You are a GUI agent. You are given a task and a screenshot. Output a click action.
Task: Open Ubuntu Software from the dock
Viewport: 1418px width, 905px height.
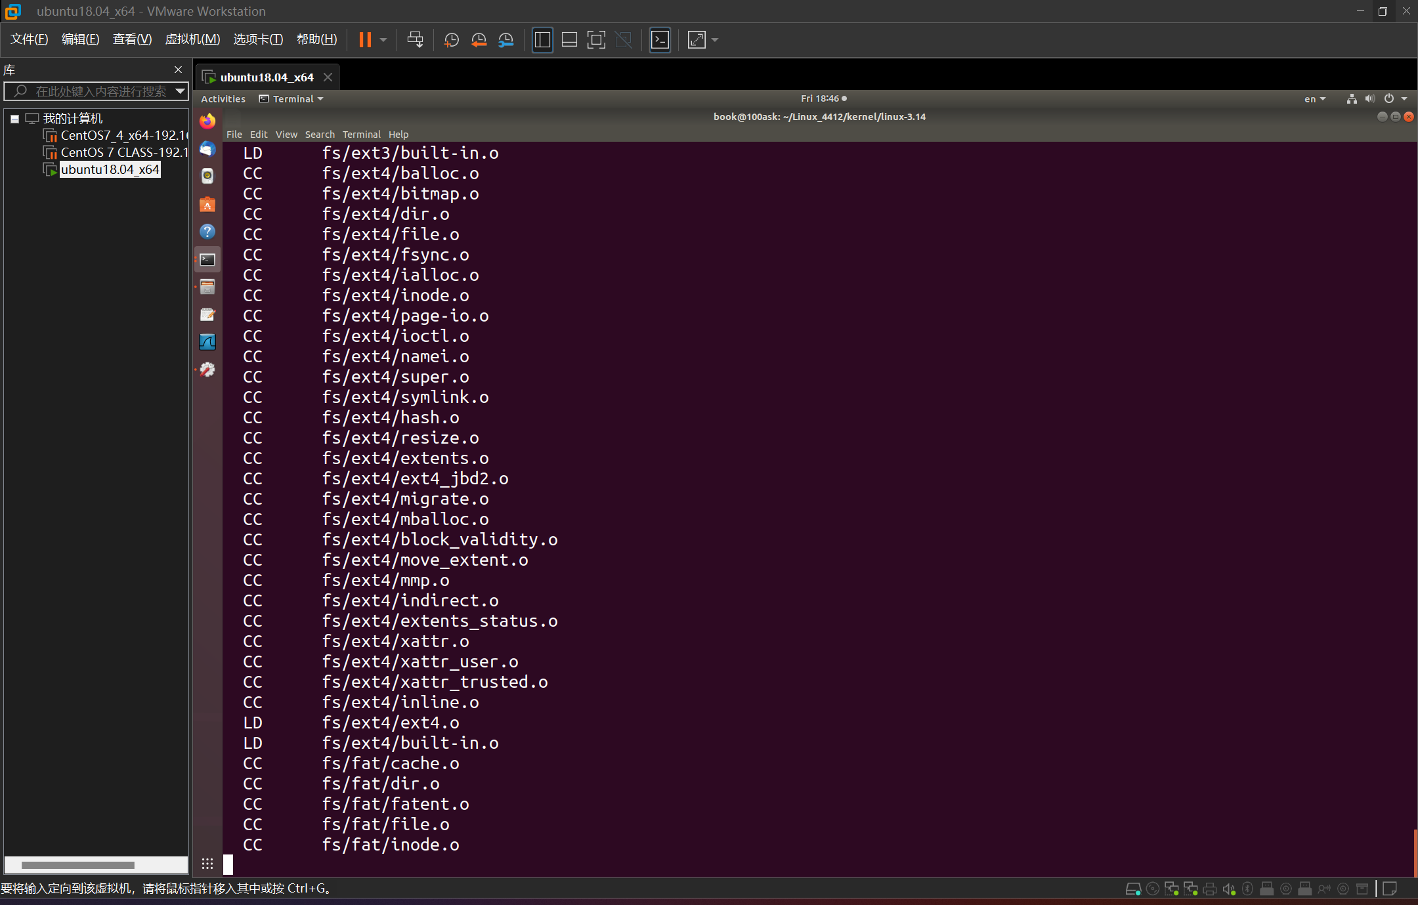207,205
